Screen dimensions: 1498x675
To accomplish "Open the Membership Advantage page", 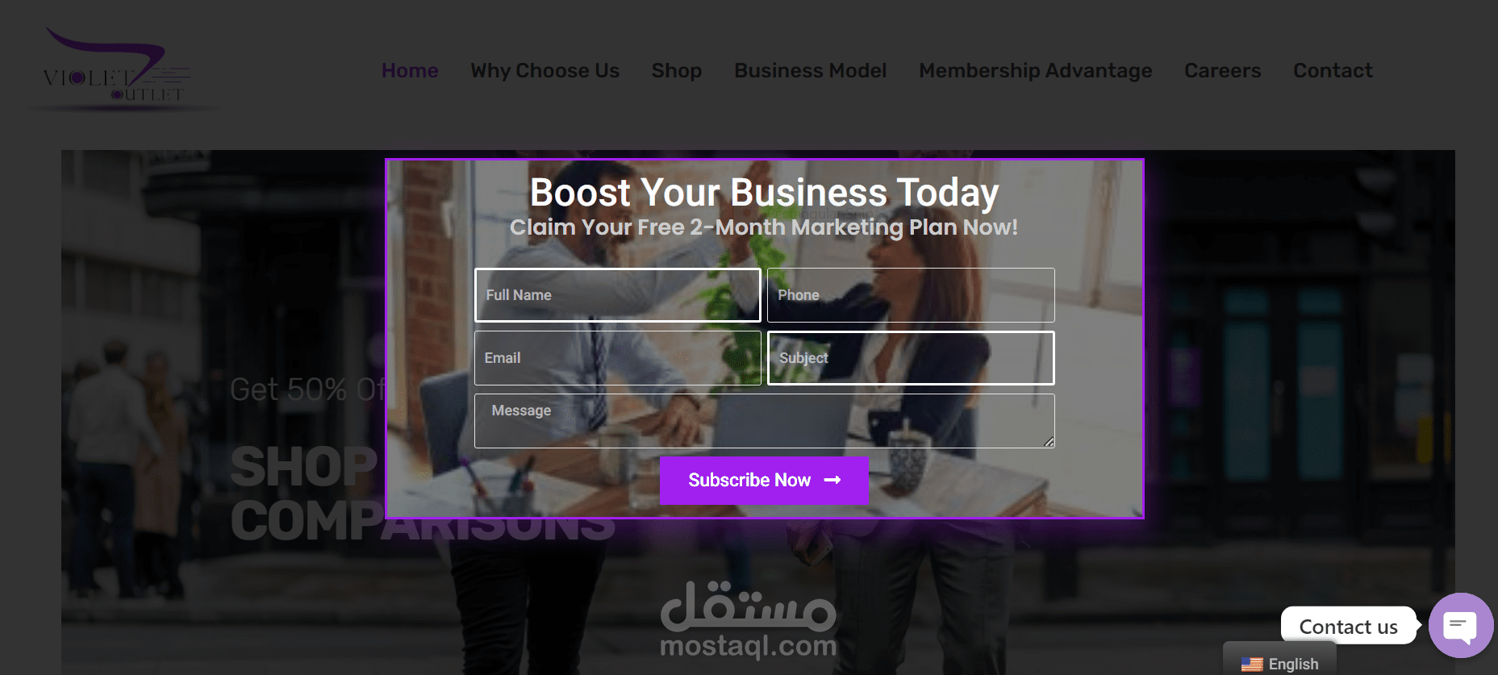I will tap(1036, 71).
